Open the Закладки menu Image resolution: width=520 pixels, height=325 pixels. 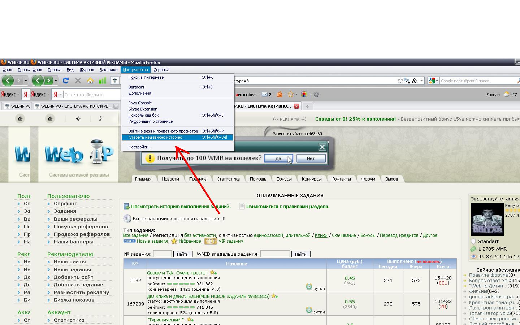(x=109, y=70)
